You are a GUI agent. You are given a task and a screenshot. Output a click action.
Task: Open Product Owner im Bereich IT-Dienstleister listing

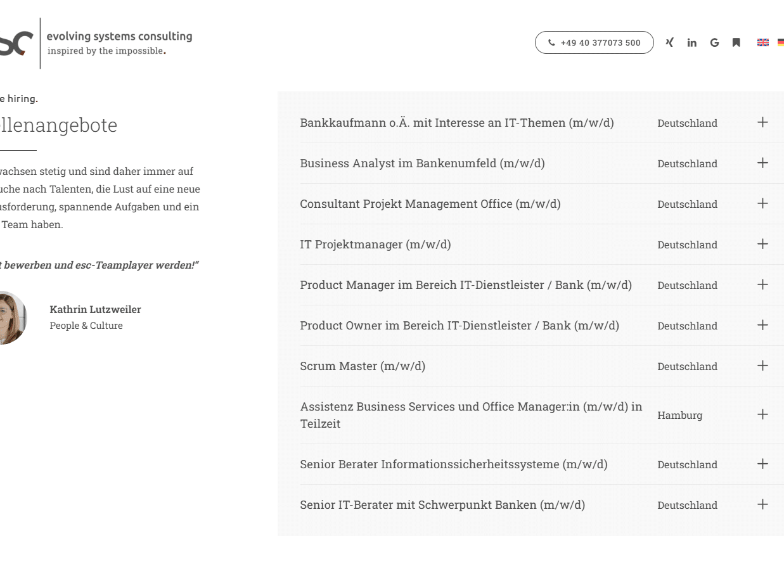(x=459, y=326)
